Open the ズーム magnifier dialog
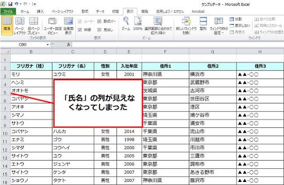The image size is (284, 185). pos(126,24)
